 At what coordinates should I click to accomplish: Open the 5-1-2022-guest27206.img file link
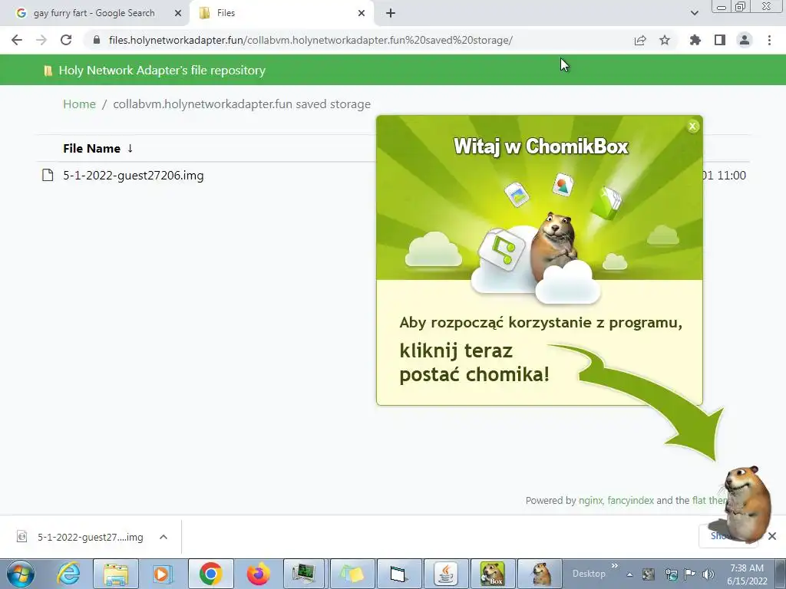[x=134, y=176]
